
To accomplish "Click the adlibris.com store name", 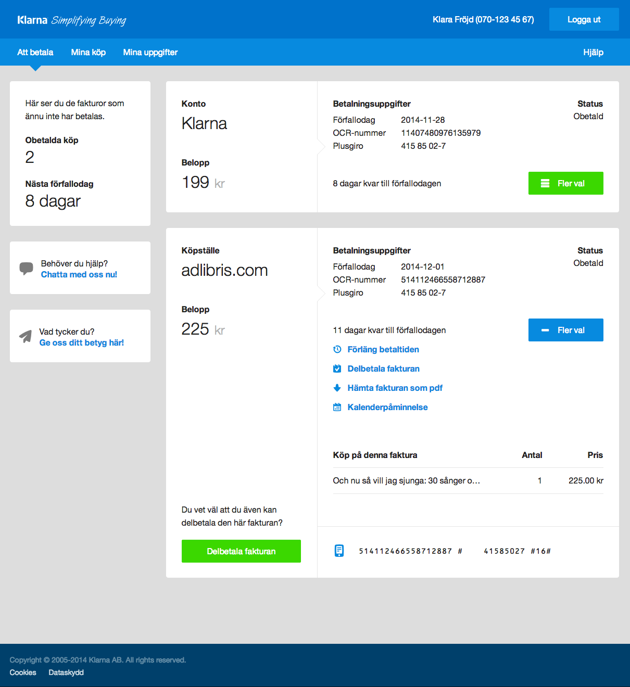I will point(224,270).
